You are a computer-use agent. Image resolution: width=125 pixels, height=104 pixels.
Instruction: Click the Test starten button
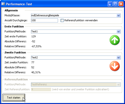14,98
